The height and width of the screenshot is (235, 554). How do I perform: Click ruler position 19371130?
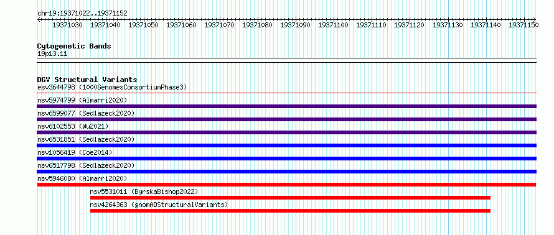point(448,25)
